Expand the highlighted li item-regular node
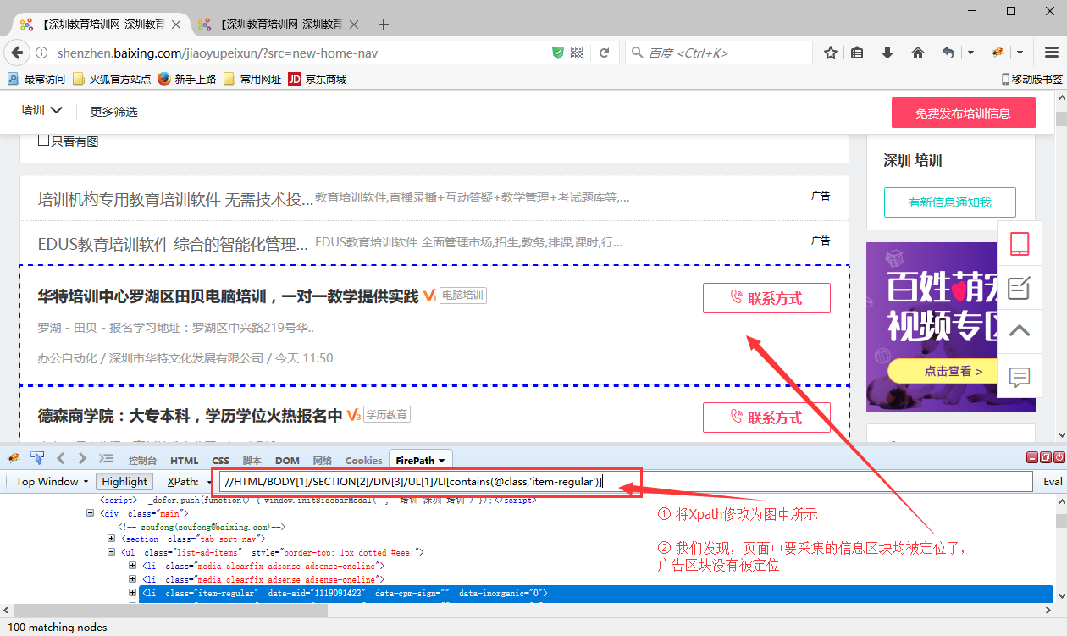The width and height of the screenshot is (1067, 636). (x=132, y=593)
